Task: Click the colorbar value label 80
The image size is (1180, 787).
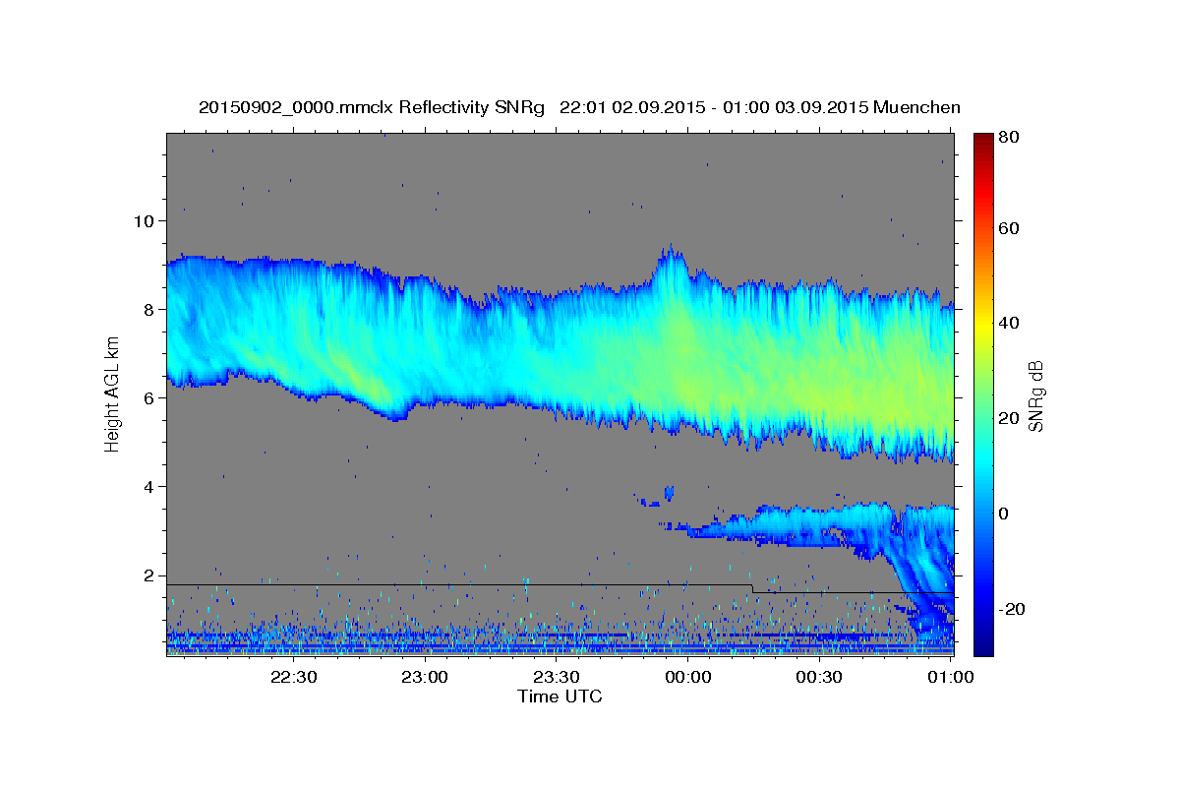Action: (1008, 138)
